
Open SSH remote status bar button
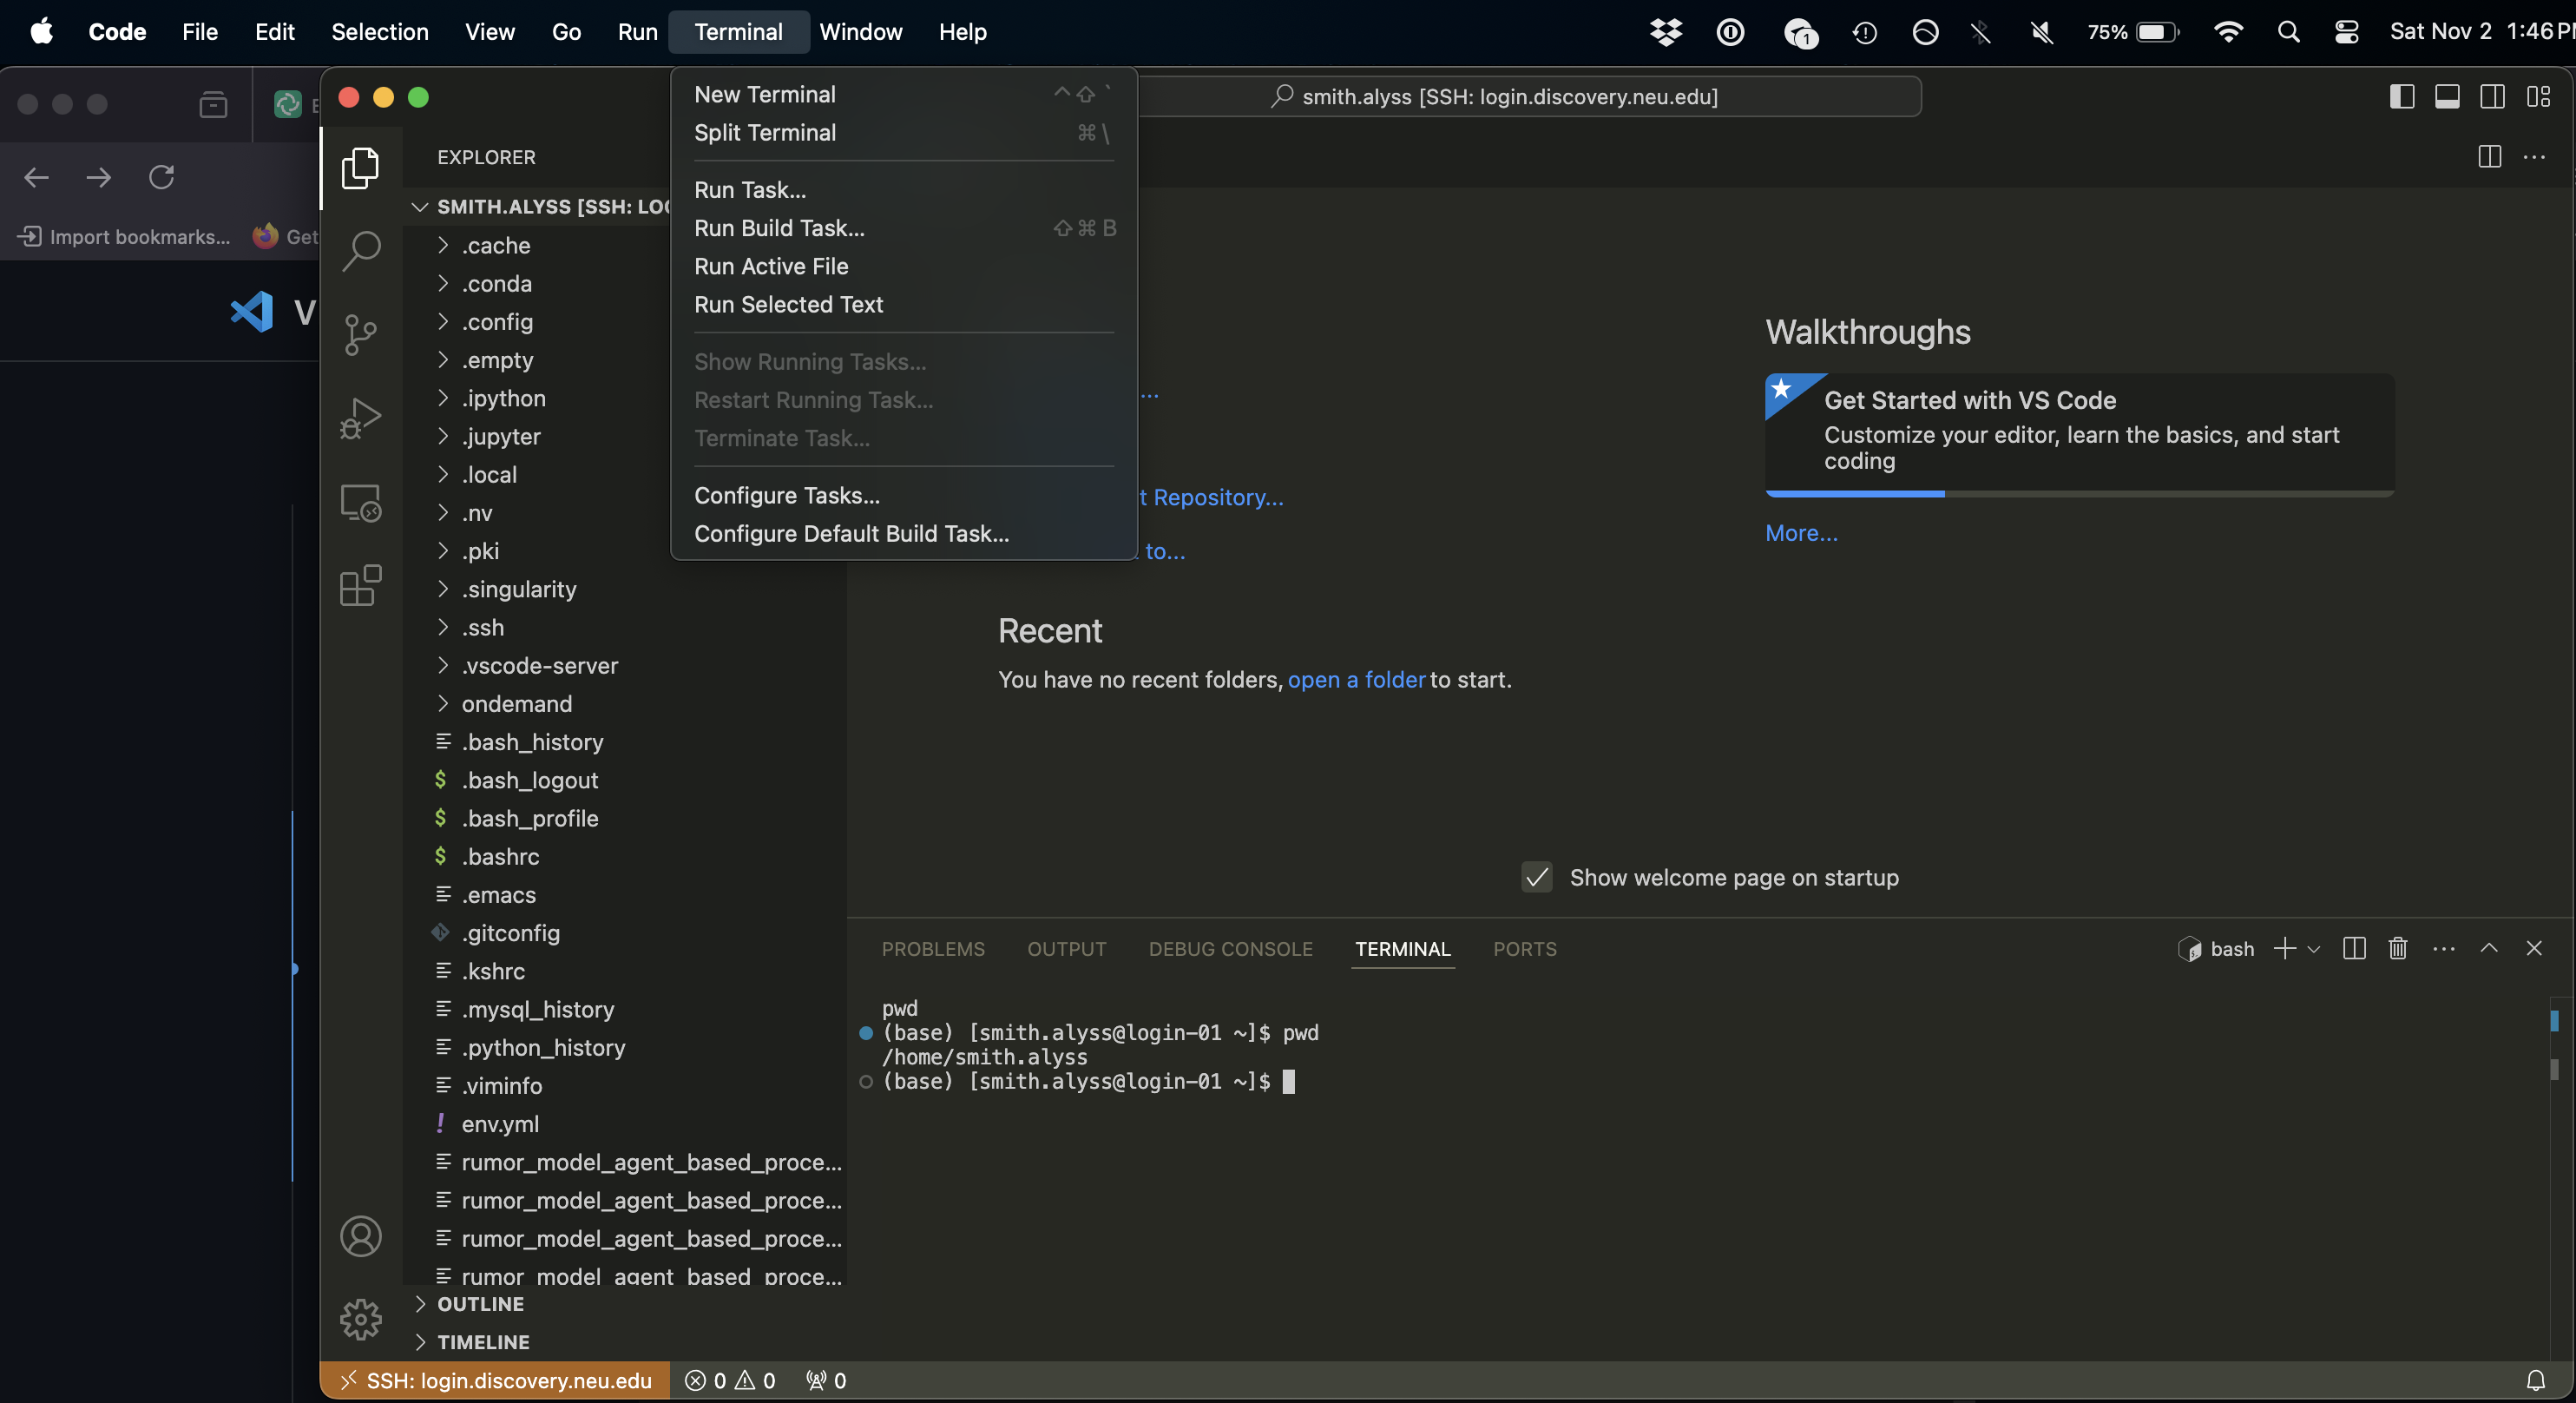pos(496,1380)
